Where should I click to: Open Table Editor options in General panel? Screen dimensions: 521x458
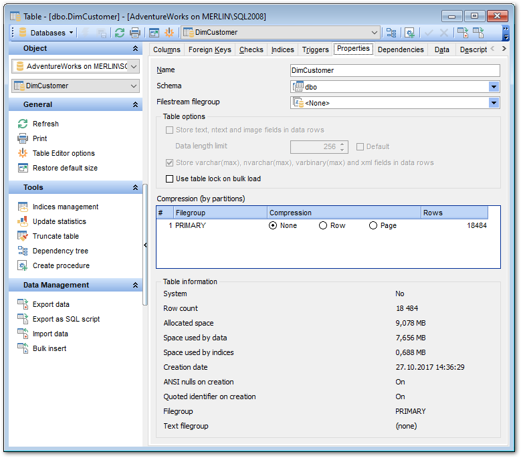pos(64,153)
